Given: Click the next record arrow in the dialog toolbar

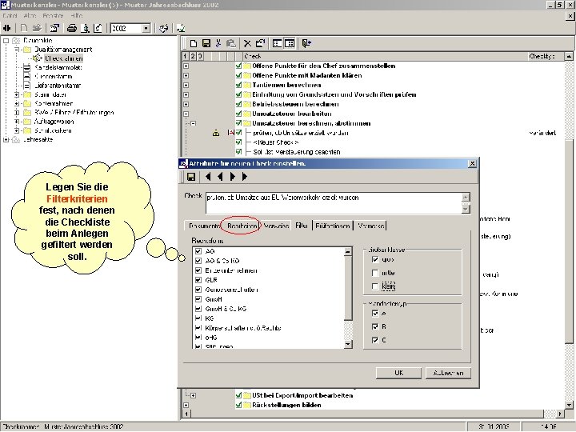Looking at the screenshot, I should click(x=233, y=177).
